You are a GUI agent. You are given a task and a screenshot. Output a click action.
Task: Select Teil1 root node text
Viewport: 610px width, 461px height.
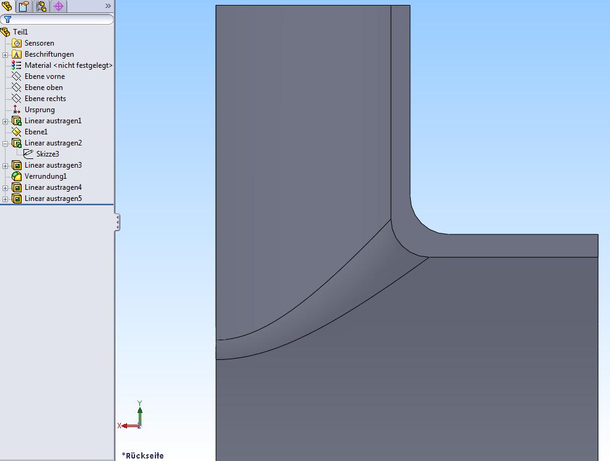pos(20,32)
